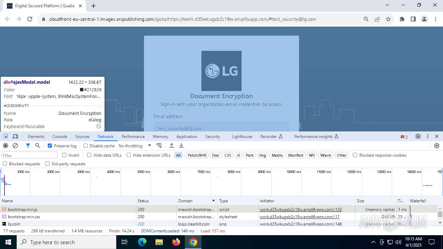The height and width of the screenshot is (249, 443).
Task: Open initiator link for bootstrap.min.css
Action: point(300,217)
